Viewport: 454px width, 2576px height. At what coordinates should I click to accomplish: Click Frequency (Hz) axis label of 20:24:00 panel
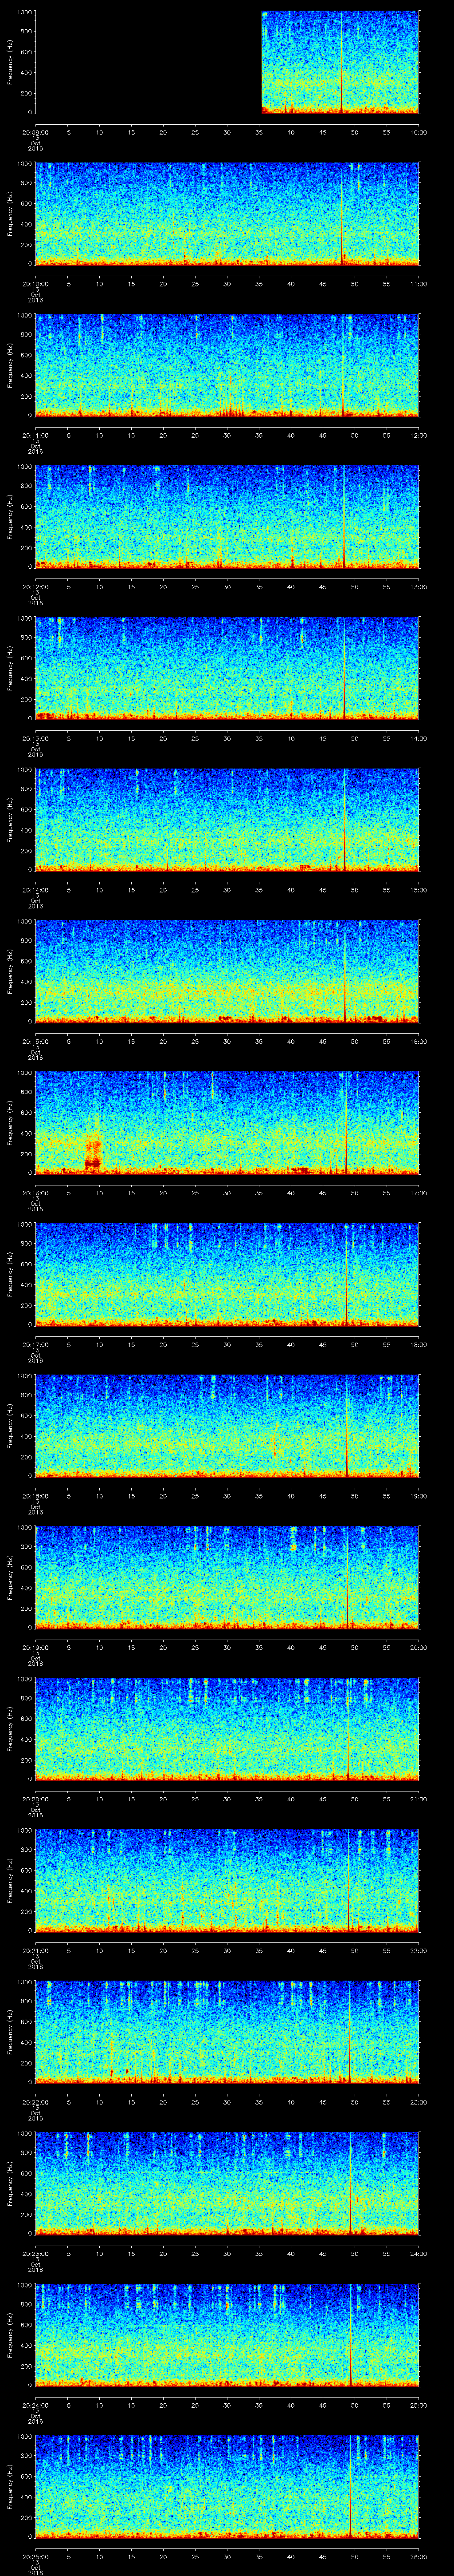click(x=10, y=2336)
